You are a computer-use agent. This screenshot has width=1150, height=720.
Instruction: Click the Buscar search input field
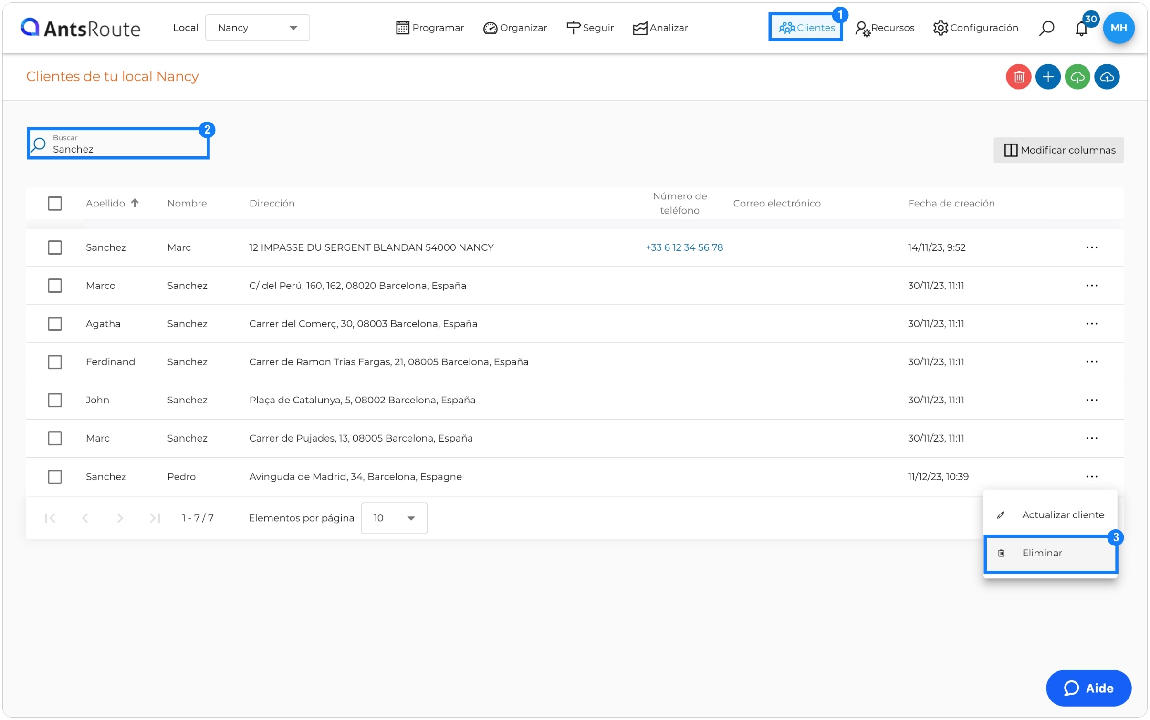pos(118,144)
